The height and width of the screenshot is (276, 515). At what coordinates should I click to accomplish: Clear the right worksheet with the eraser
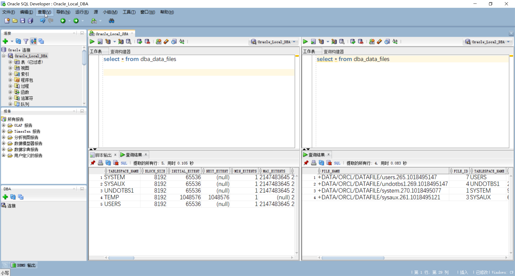click(380, 42)
